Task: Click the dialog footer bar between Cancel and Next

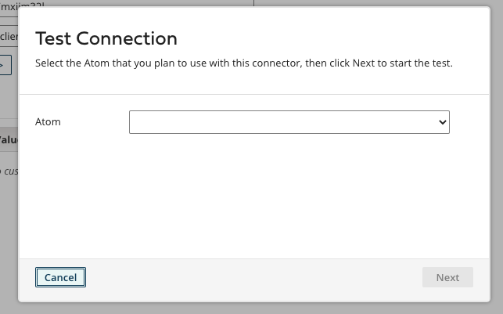Action: click(x=250, y=278)
